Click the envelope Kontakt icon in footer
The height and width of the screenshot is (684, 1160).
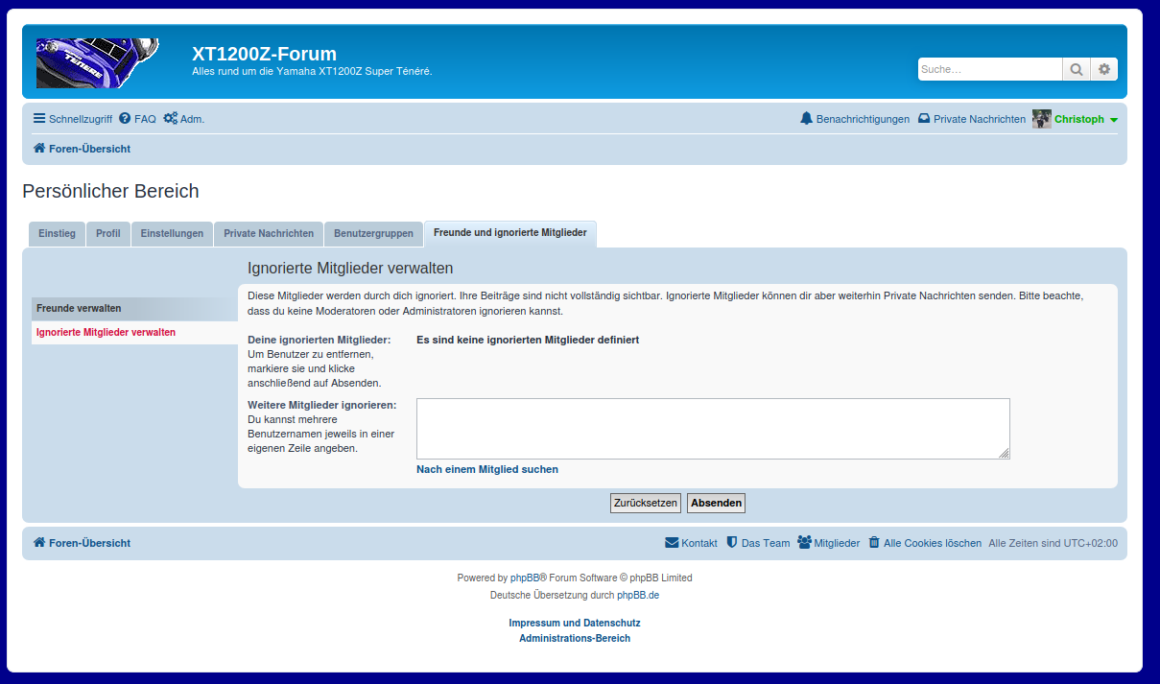[x=672, y=543]
